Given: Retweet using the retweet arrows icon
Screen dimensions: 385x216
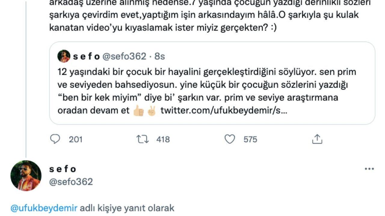Looking at the screenshot, I should point(142,139).
